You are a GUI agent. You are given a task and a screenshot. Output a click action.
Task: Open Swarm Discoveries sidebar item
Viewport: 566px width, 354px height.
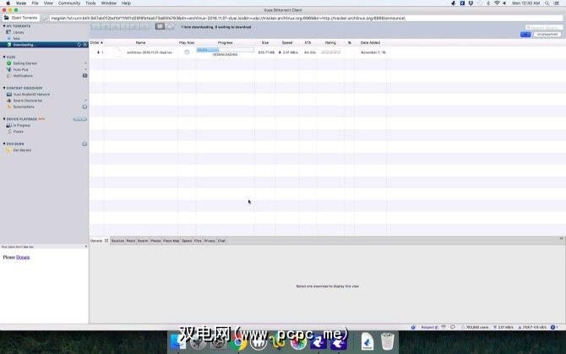[x=28, y=101]
